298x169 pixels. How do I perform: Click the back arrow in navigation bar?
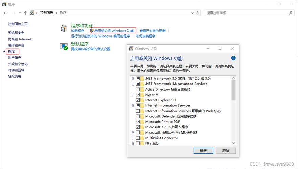(6, 13)
